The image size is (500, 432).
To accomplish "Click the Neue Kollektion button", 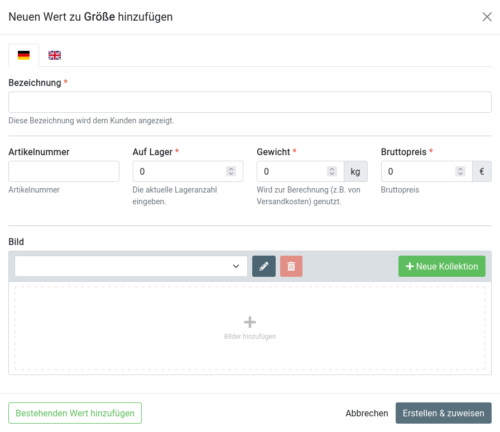I will point(442,266).
